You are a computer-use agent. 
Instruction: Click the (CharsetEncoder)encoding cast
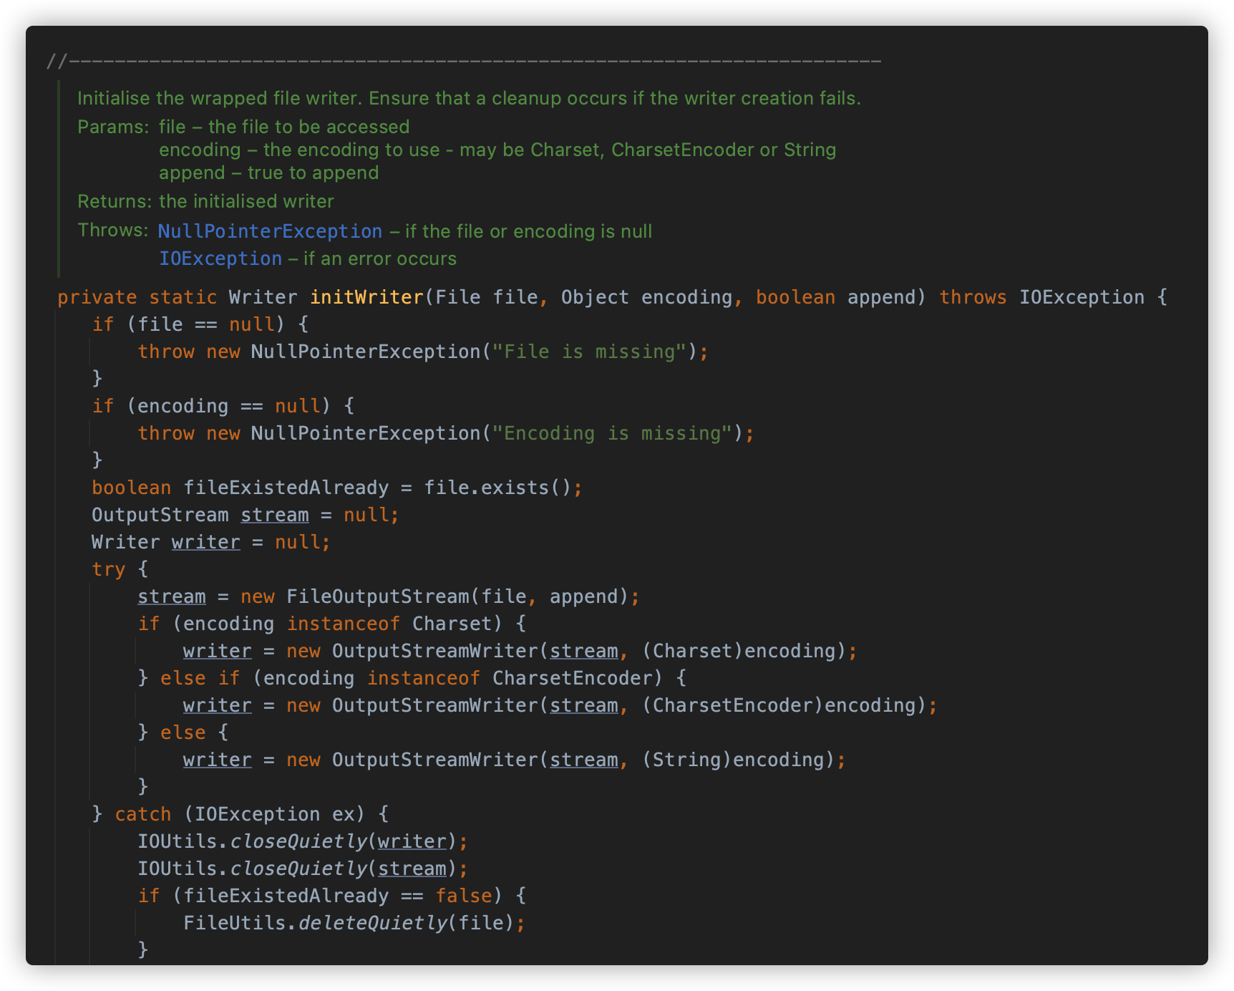779,705
